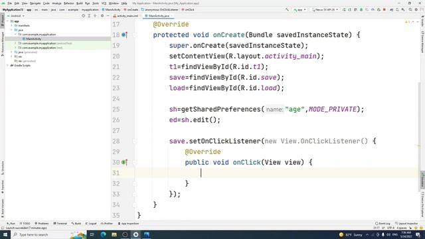Screen dimensions: 425x239
Task: Open the AVD Device Manager toolbar icon
Action: point(397,9)
